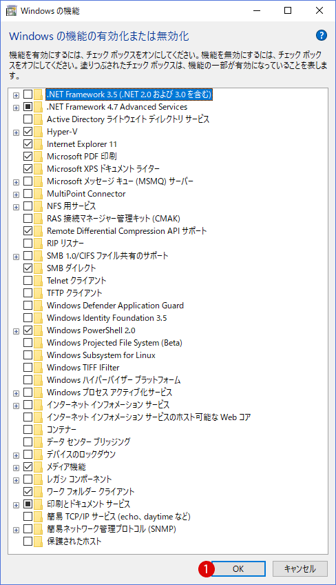The image size is (336, 585).
Task: Expand the Windows PowerShell 2.0 node
Action: (16, 331)
